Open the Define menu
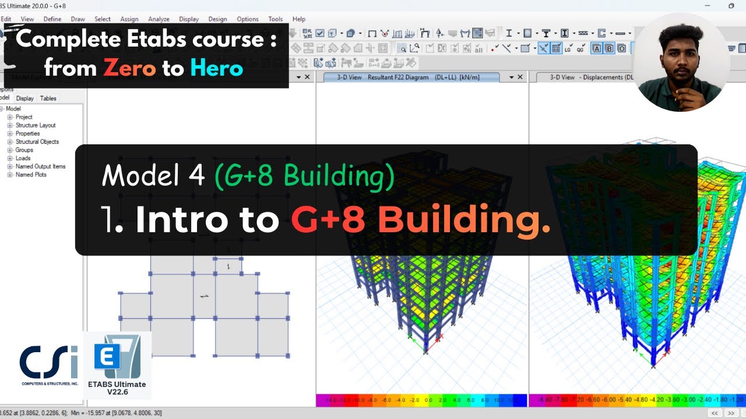 point(52,19)
